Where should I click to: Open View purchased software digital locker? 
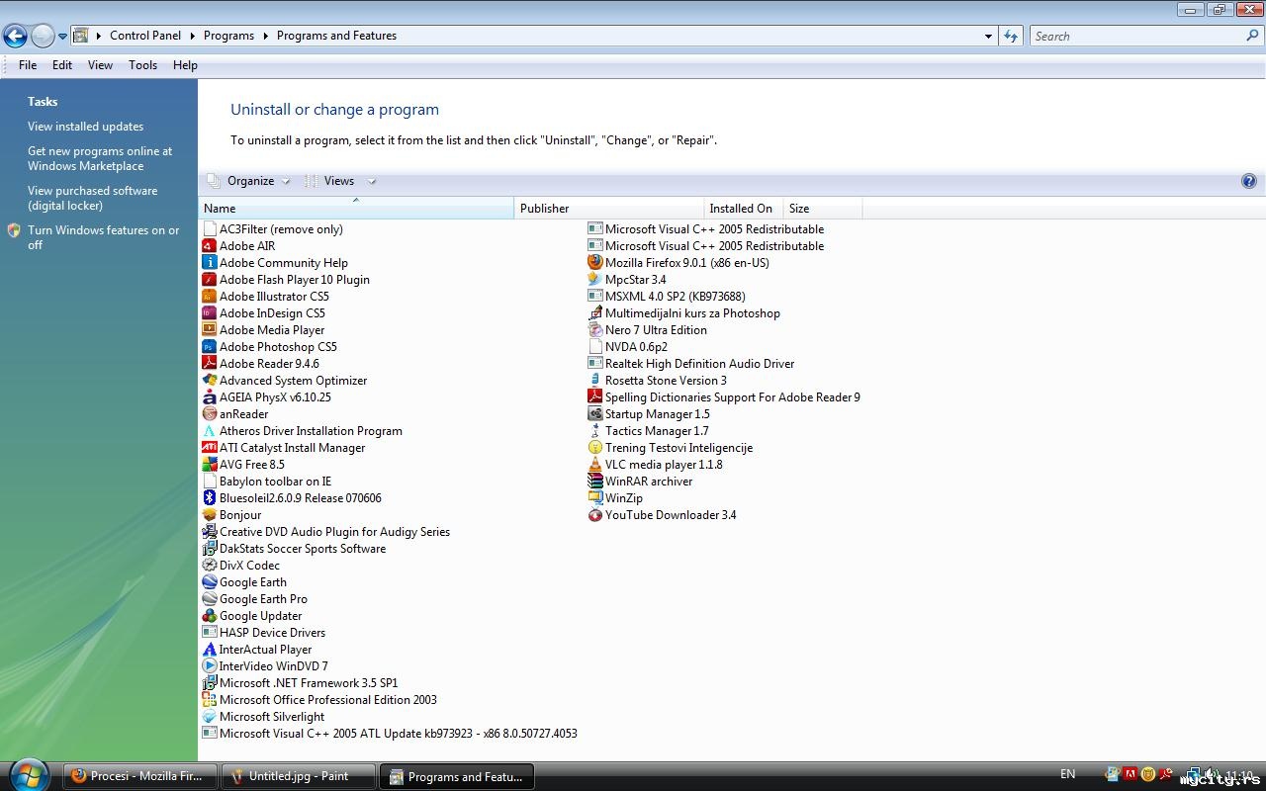point(92,198)
